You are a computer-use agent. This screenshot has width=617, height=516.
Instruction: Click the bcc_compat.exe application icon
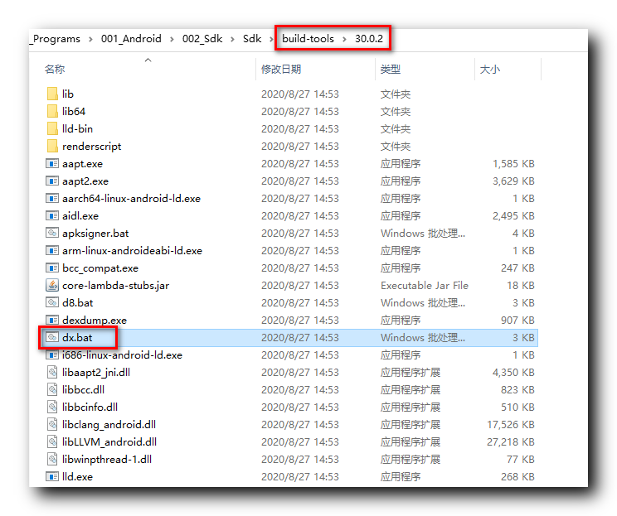(52, 268)
